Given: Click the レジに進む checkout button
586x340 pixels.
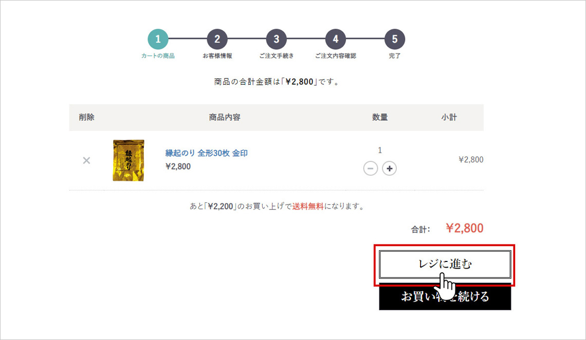Looking at the screenshot, I should [445, 264].
